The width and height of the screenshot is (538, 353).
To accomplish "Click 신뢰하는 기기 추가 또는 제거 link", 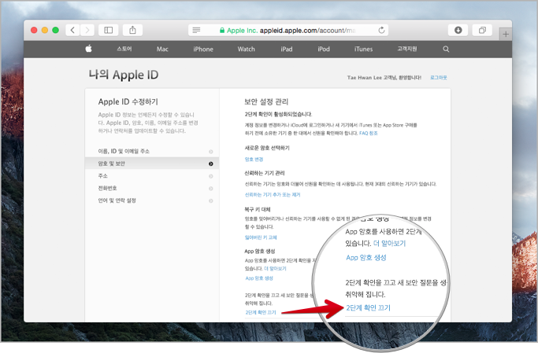I will tap(273, 195).
